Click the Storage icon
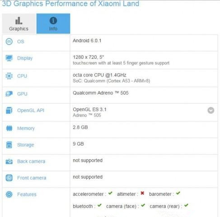 pos(9,145)
